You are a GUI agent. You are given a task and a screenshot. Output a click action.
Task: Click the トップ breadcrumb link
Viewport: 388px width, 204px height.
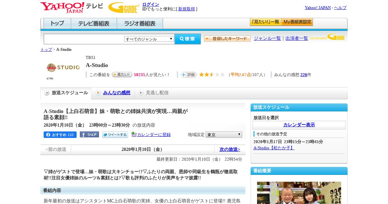tap(46, 50)
